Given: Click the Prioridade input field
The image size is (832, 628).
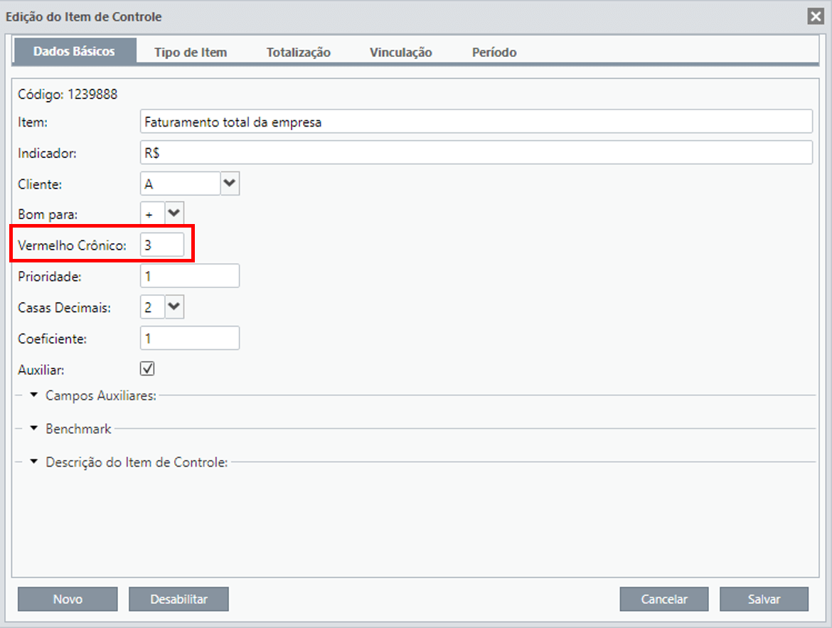Looking at the screenshot, I should (189, 276).
